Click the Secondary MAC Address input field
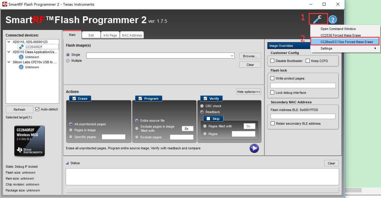This screenshot has height=198, width=381. click(x=303, y=116)
